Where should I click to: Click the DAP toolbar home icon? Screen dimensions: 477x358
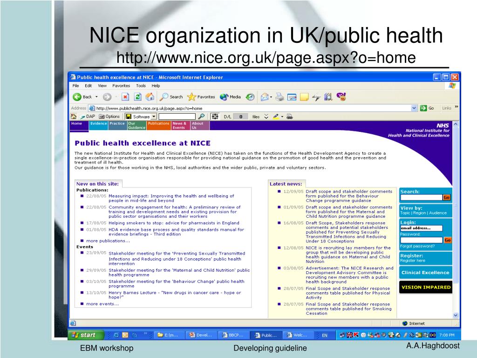point(73,116)
